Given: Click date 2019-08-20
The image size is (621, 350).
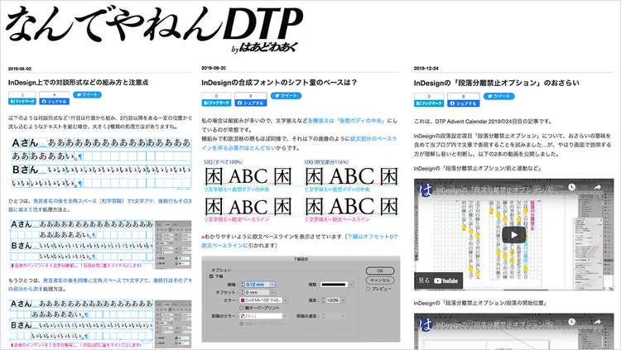Looking at the screenshot, I should click(214, 68).
